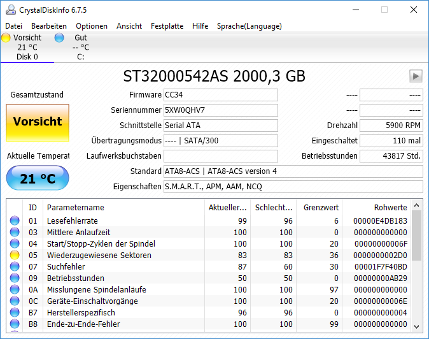The height and width of the screenshot is (339, 429).
Task: Click the Schlecht... column header
Action: (x=274, y=208)
